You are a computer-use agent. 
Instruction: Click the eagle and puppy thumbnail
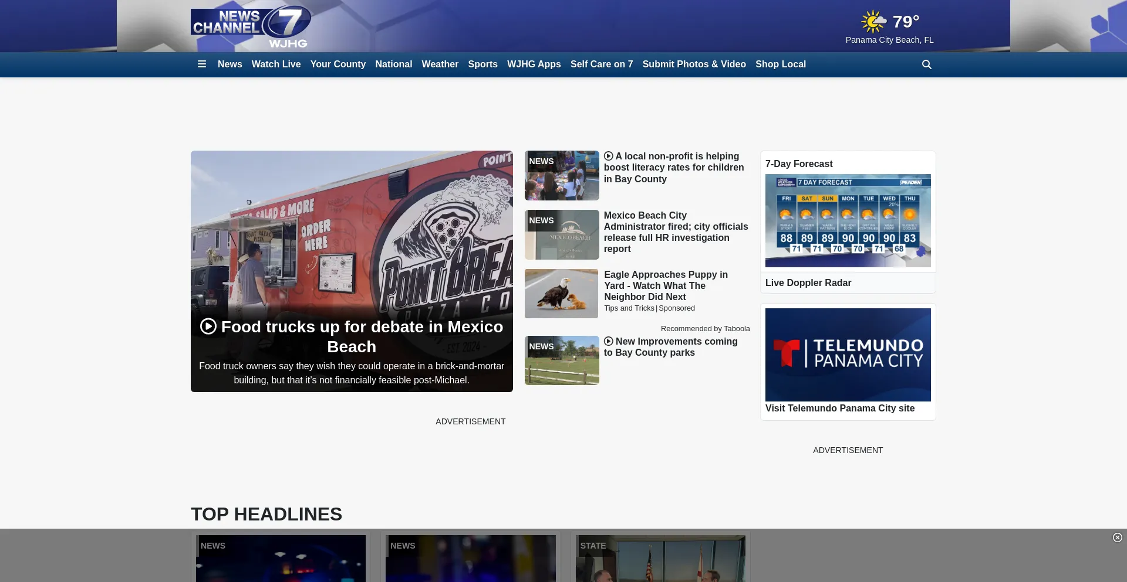(x=561, y=294)
